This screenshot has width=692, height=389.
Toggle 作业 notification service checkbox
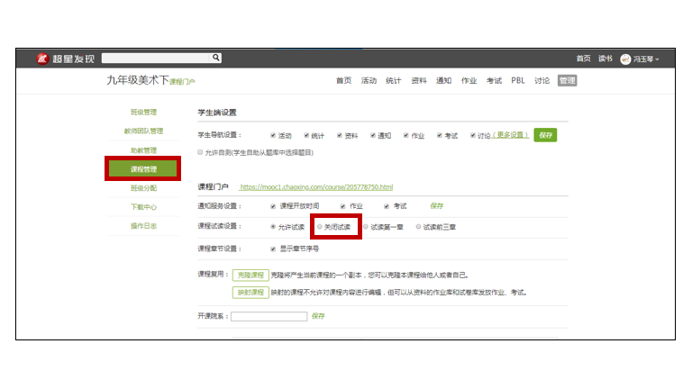pyautogui.click(x=343, y=206)
